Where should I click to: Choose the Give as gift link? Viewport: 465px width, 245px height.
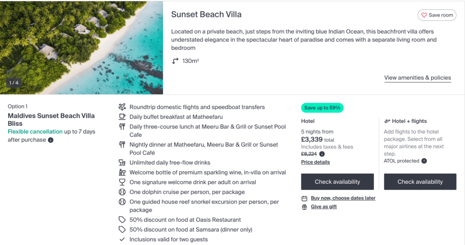[324, 207]
